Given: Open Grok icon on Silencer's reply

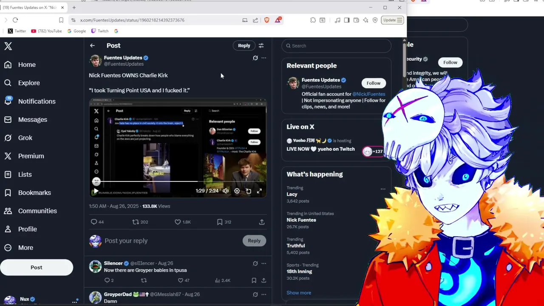Looking at the screenshot, I should [255, 263].
